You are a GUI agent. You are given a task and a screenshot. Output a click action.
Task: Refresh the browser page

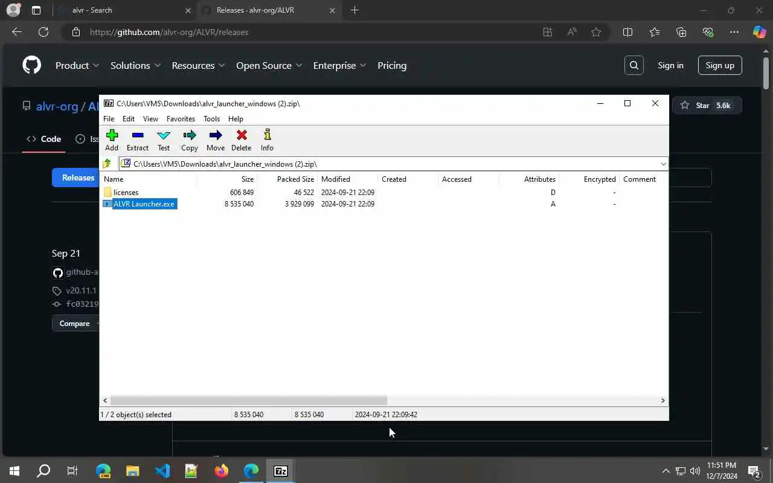(x=43, y=32)
